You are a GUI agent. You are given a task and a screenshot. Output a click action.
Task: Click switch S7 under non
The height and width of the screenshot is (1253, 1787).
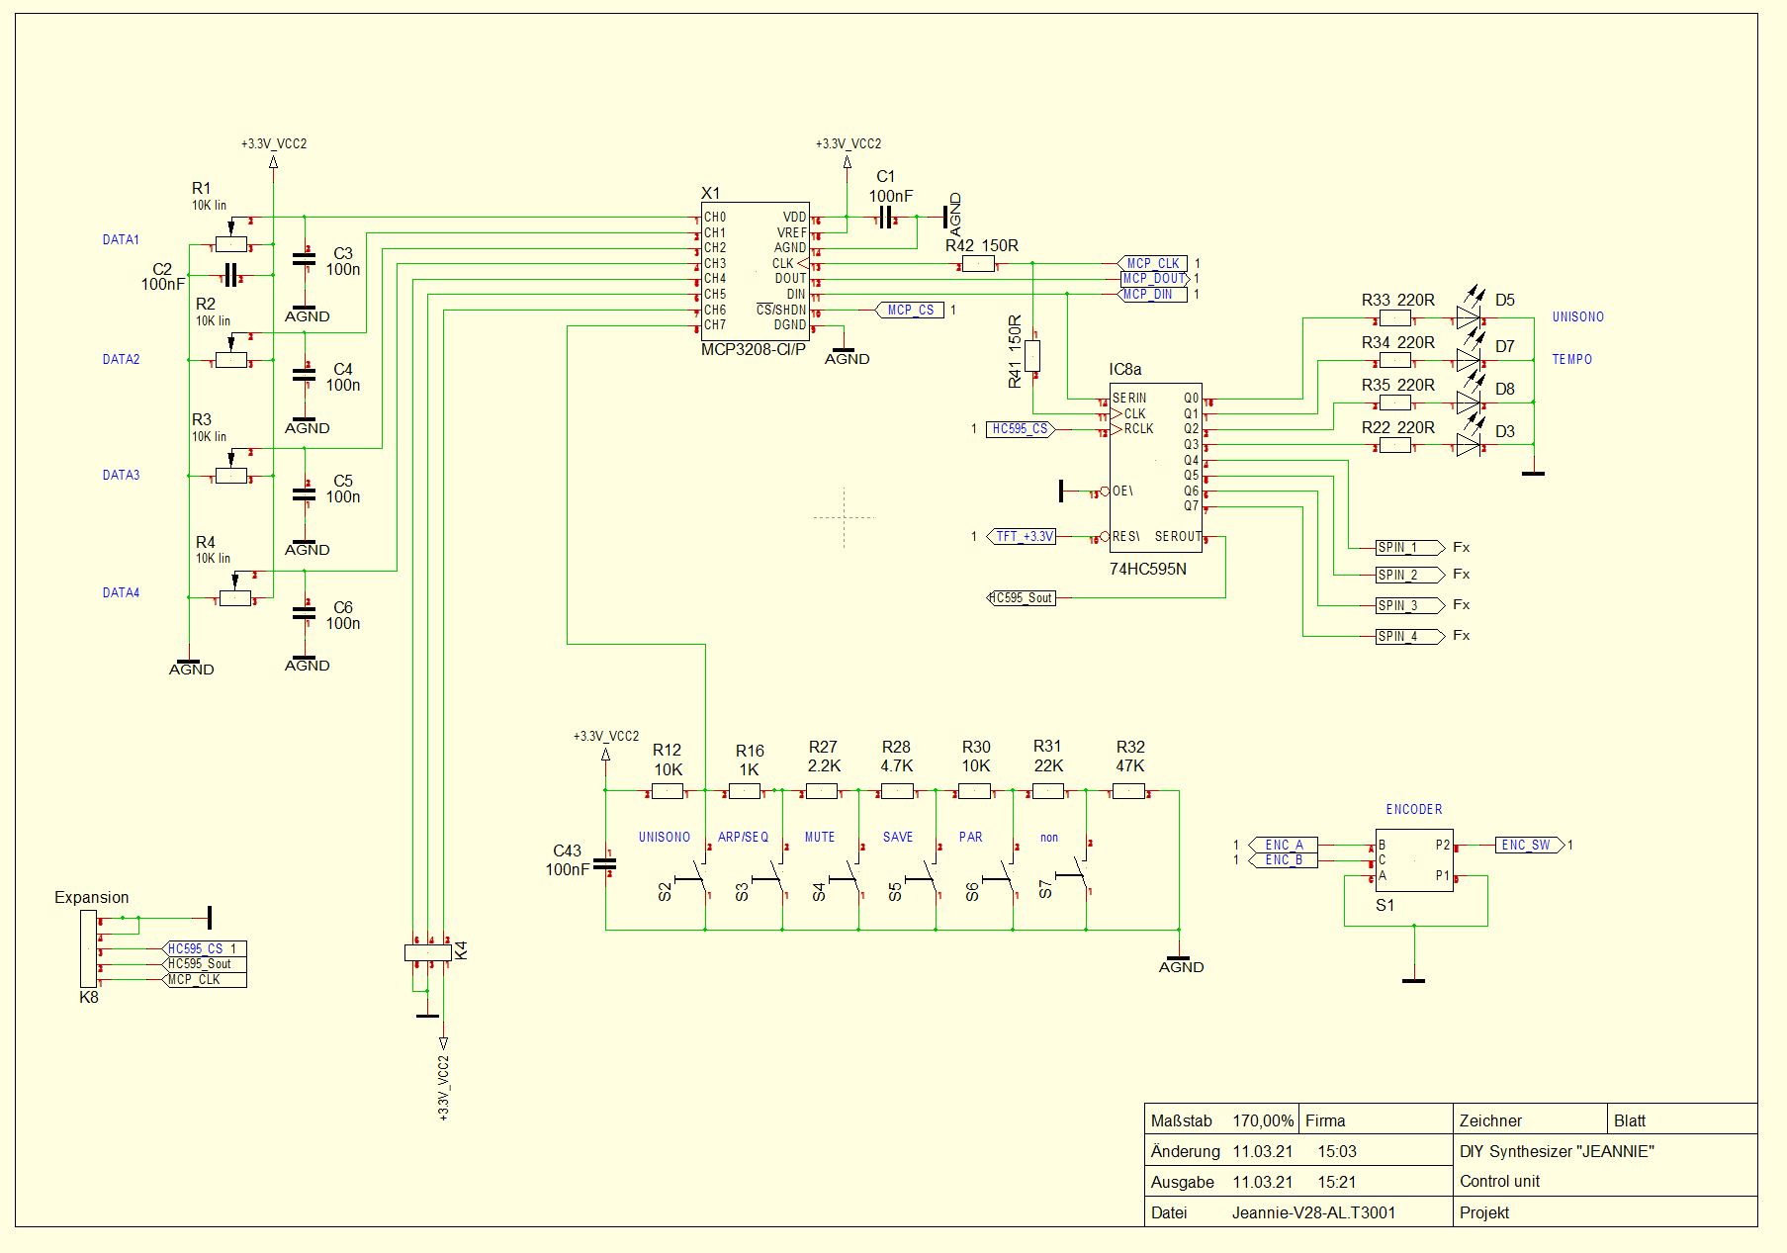(x=1074, y=872)
